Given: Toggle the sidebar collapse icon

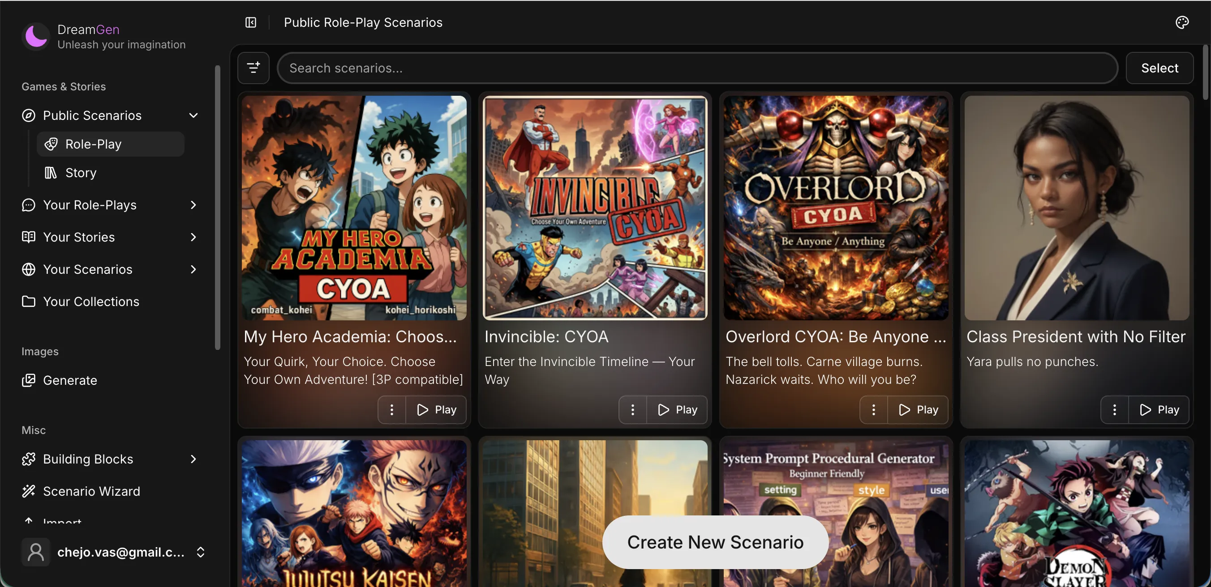Looking at the screenshot, I should pos(251,22).
